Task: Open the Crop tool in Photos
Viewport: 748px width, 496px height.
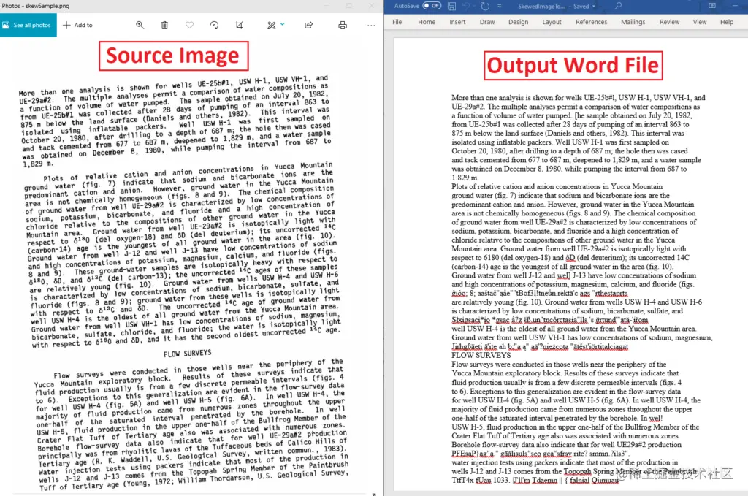Action: tap(240, 26)
